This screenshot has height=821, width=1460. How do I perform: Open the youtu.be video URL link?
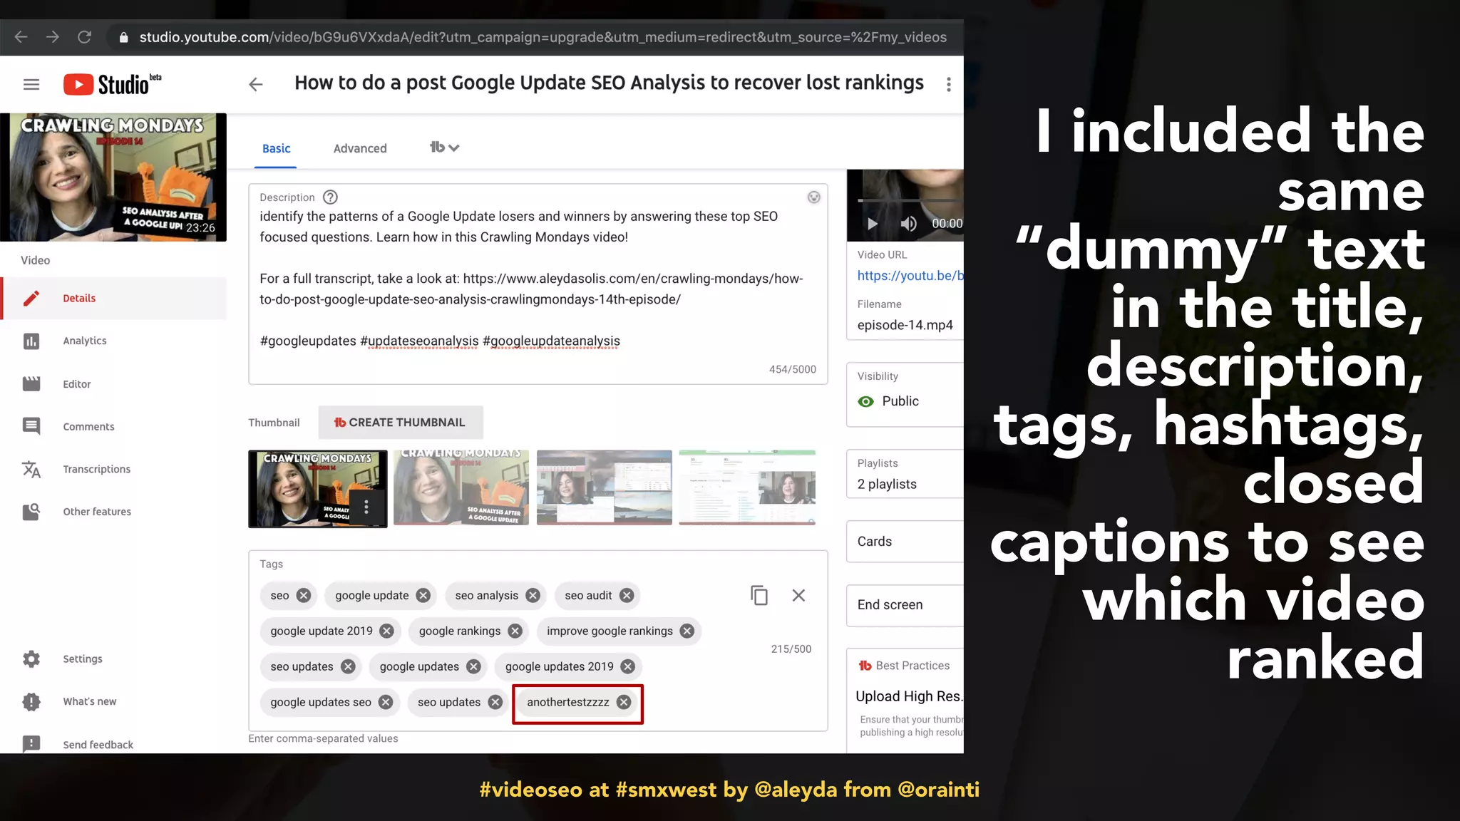[910, 275]
